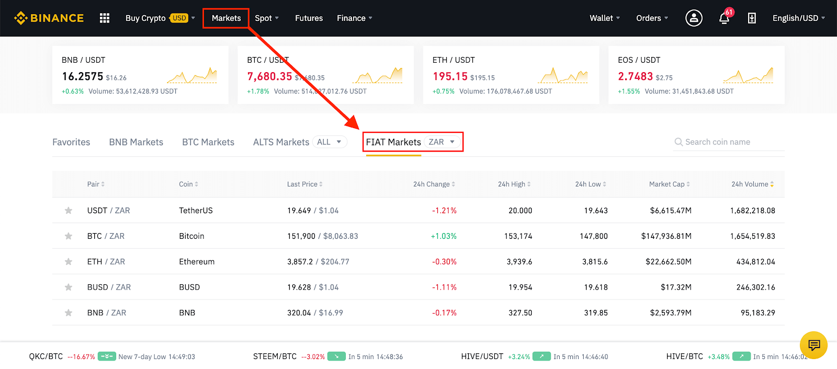837x369 pixels.
Task: Favorite the ETH / ZAR pair star
Action: point(69,262)
